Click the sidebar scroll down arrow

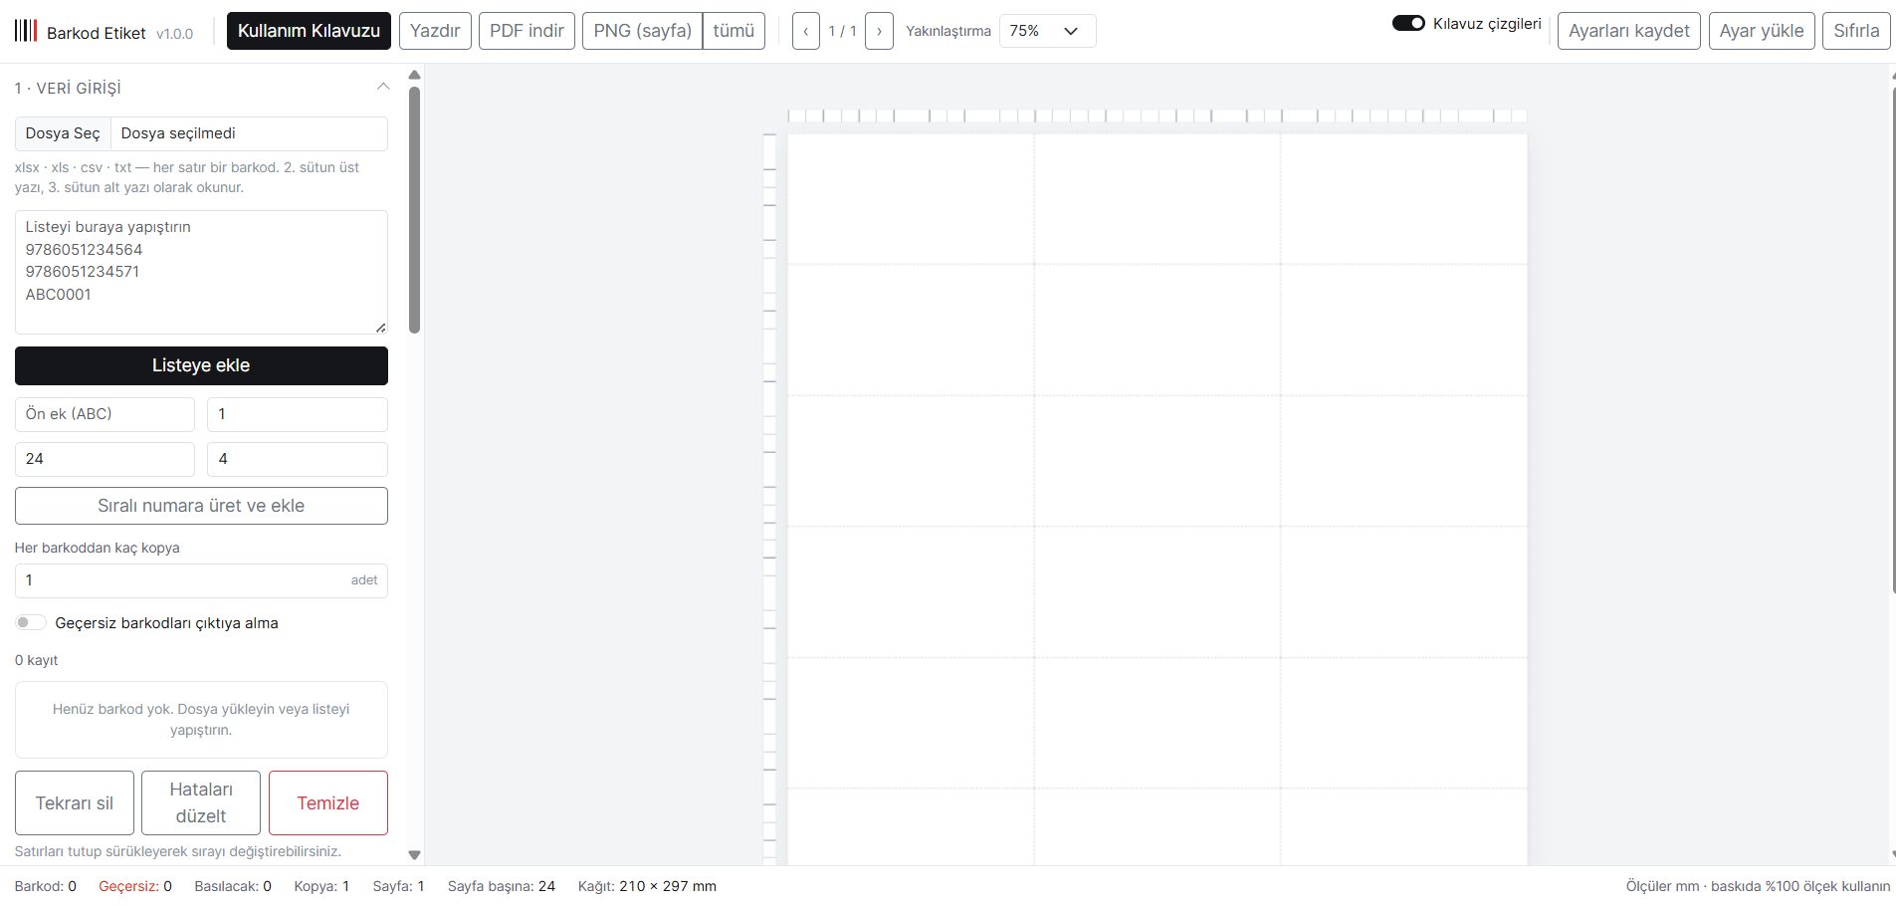[415, 855]
